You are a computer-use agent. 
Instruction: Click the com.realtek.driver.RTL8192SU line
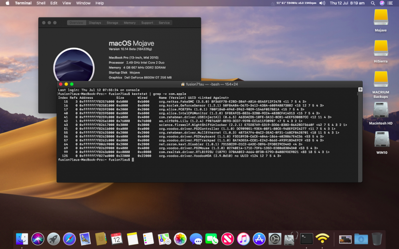tap(194, 152)
